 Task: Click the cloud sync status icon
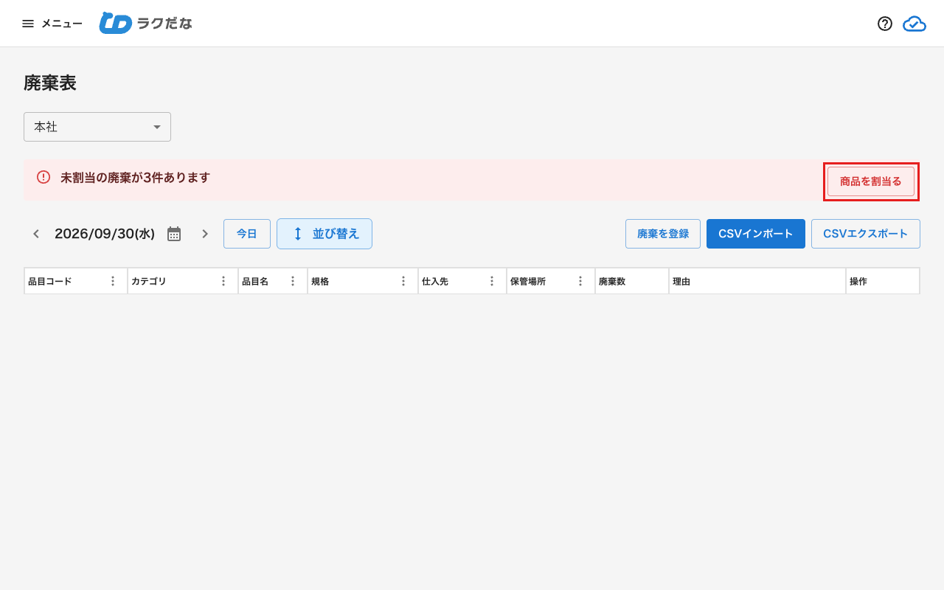click(914, 24)
